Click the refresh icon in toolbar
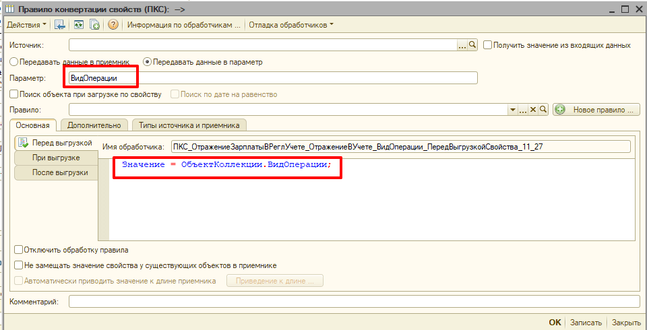 pyautogui.click(x=79, y=25)
